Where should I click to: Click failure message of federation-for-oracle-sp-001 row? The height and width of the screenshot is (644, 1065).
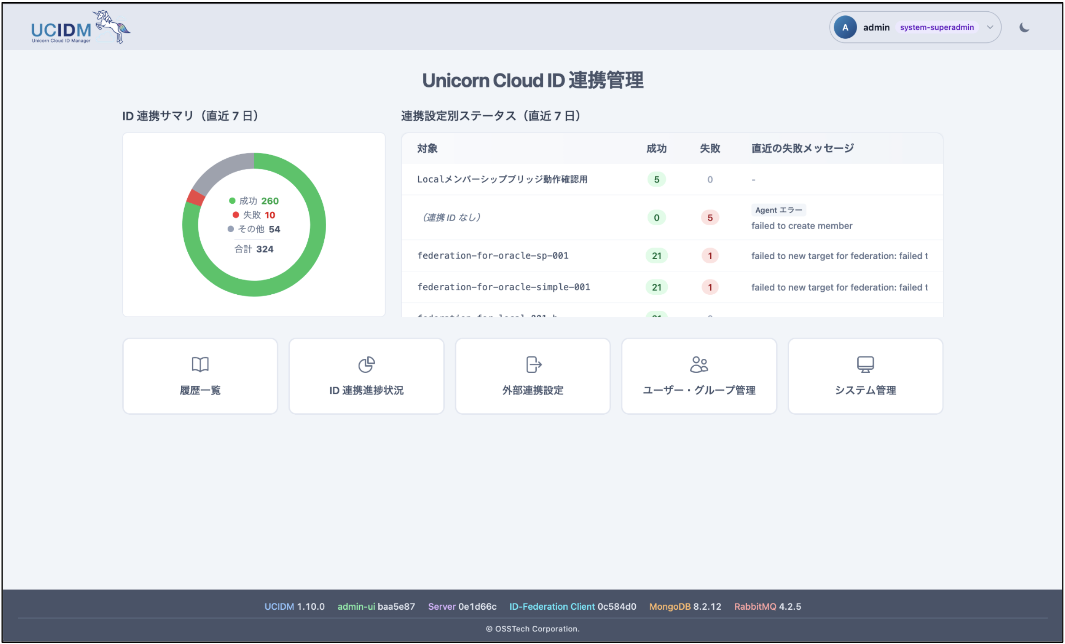coord(839,256)
